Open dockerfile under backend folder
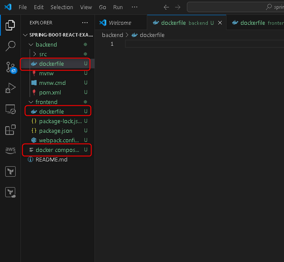The width and height of the screenshot is (284, 262). [x=58, y=64]
